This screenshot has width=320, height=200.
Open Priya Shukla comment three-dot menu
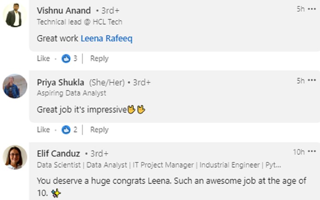pos(312,81)
